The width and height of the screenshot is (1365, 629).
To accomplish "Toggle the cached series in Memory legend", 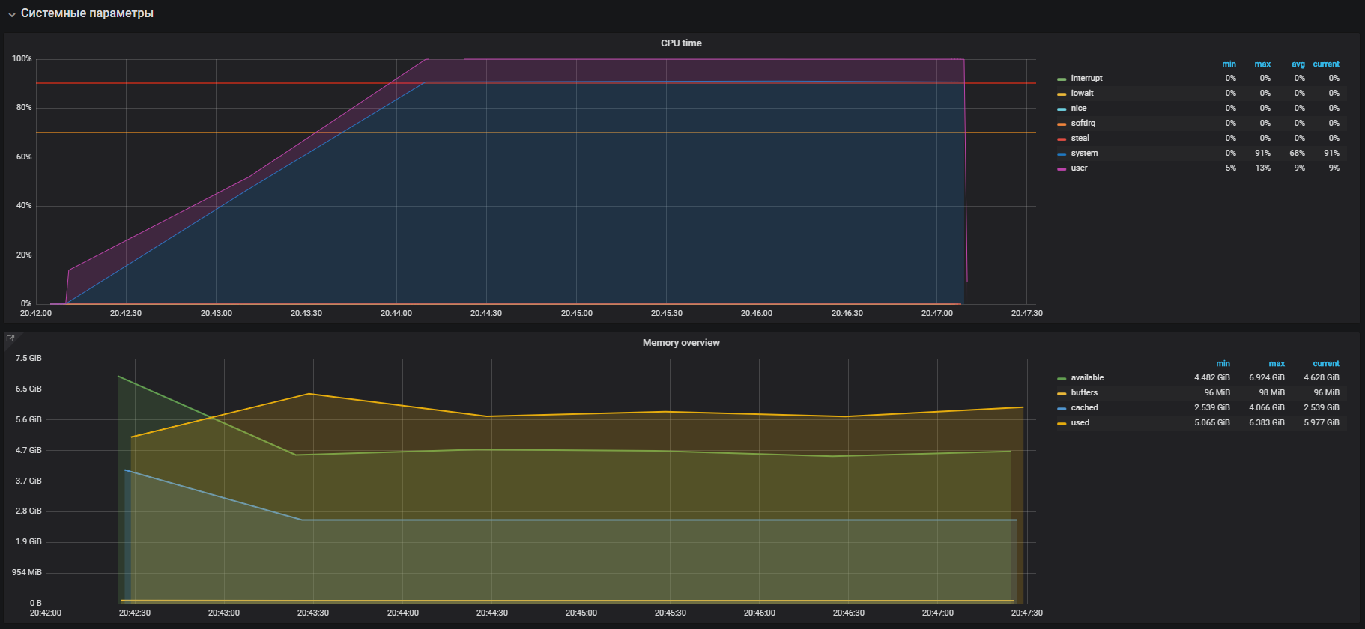I will [x=1084, y=407].
